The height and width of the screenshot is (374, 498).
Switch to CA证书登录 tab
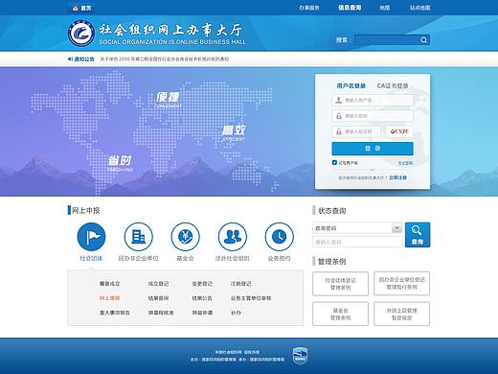pyautogui.click(x=393, y=86)
